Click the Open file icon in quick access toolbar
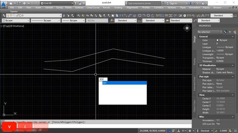Viewport: 238px width, 133px height. pos(15,3)
